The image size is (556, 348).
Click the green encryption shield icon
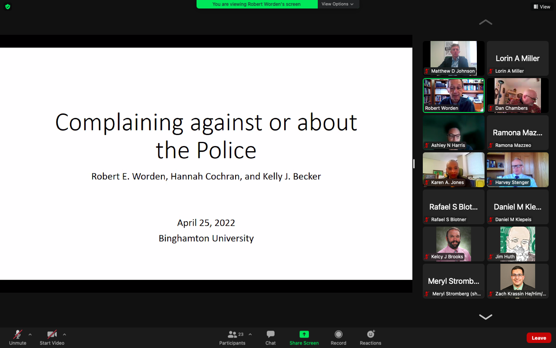click(x=8, y=7)
